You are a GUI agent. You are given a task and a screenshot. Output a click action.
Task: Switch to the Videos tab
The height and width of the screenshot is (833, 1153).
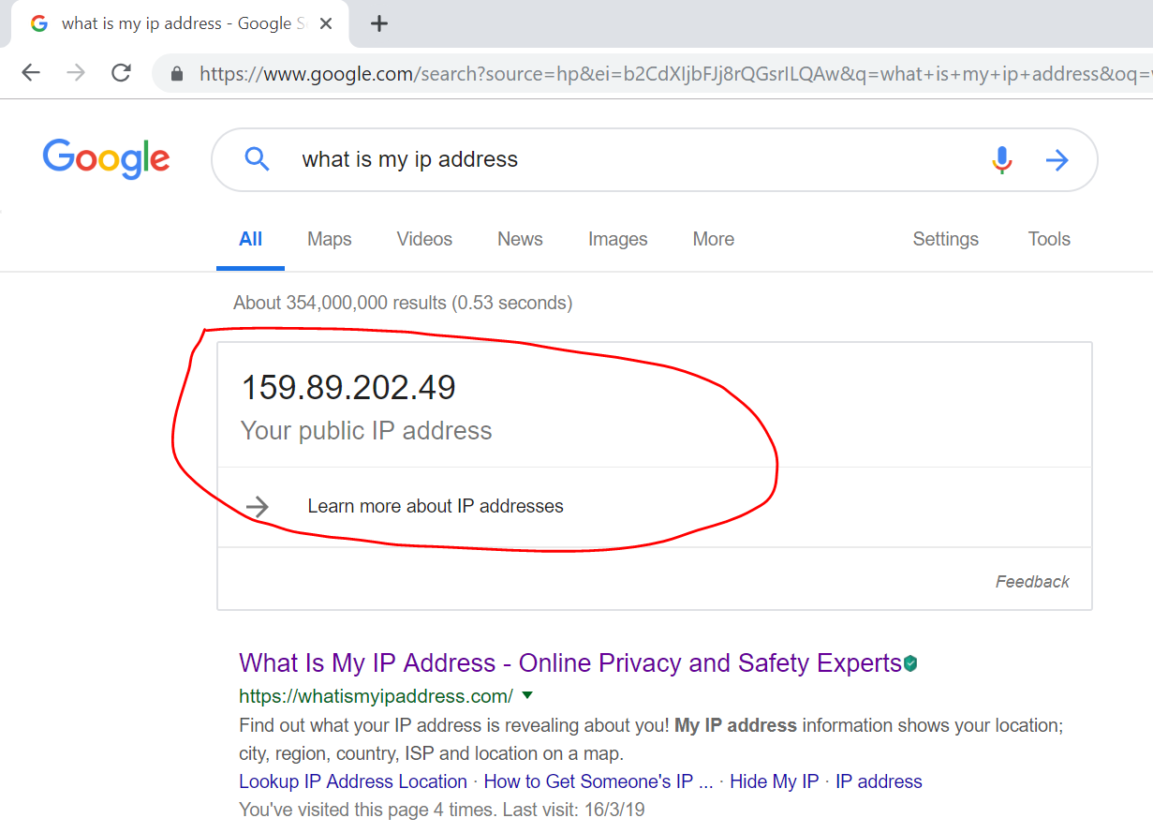click(424, 239)
